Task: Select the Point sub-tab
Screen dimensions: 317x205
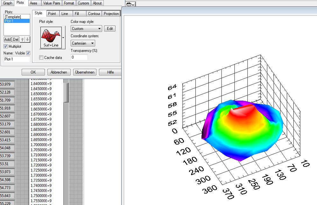Action: coord(52,14)
